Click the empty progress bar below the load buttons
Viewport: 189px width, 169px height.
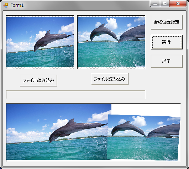(75, 95)
